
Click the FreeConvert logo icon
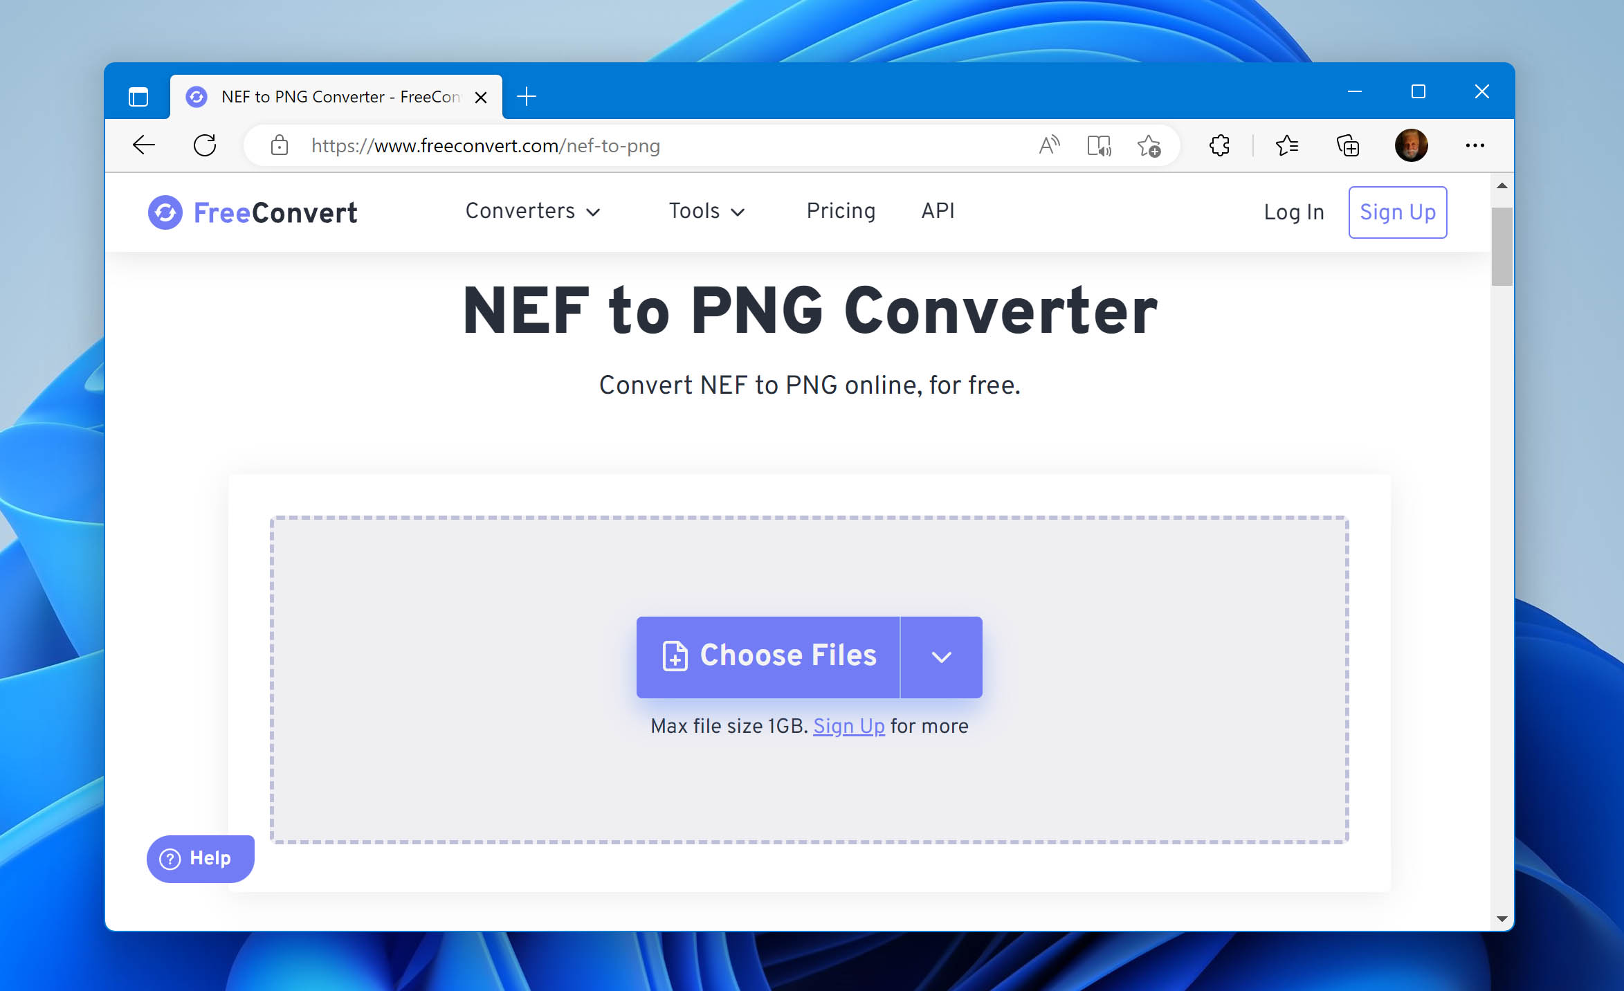pos(166,211)
